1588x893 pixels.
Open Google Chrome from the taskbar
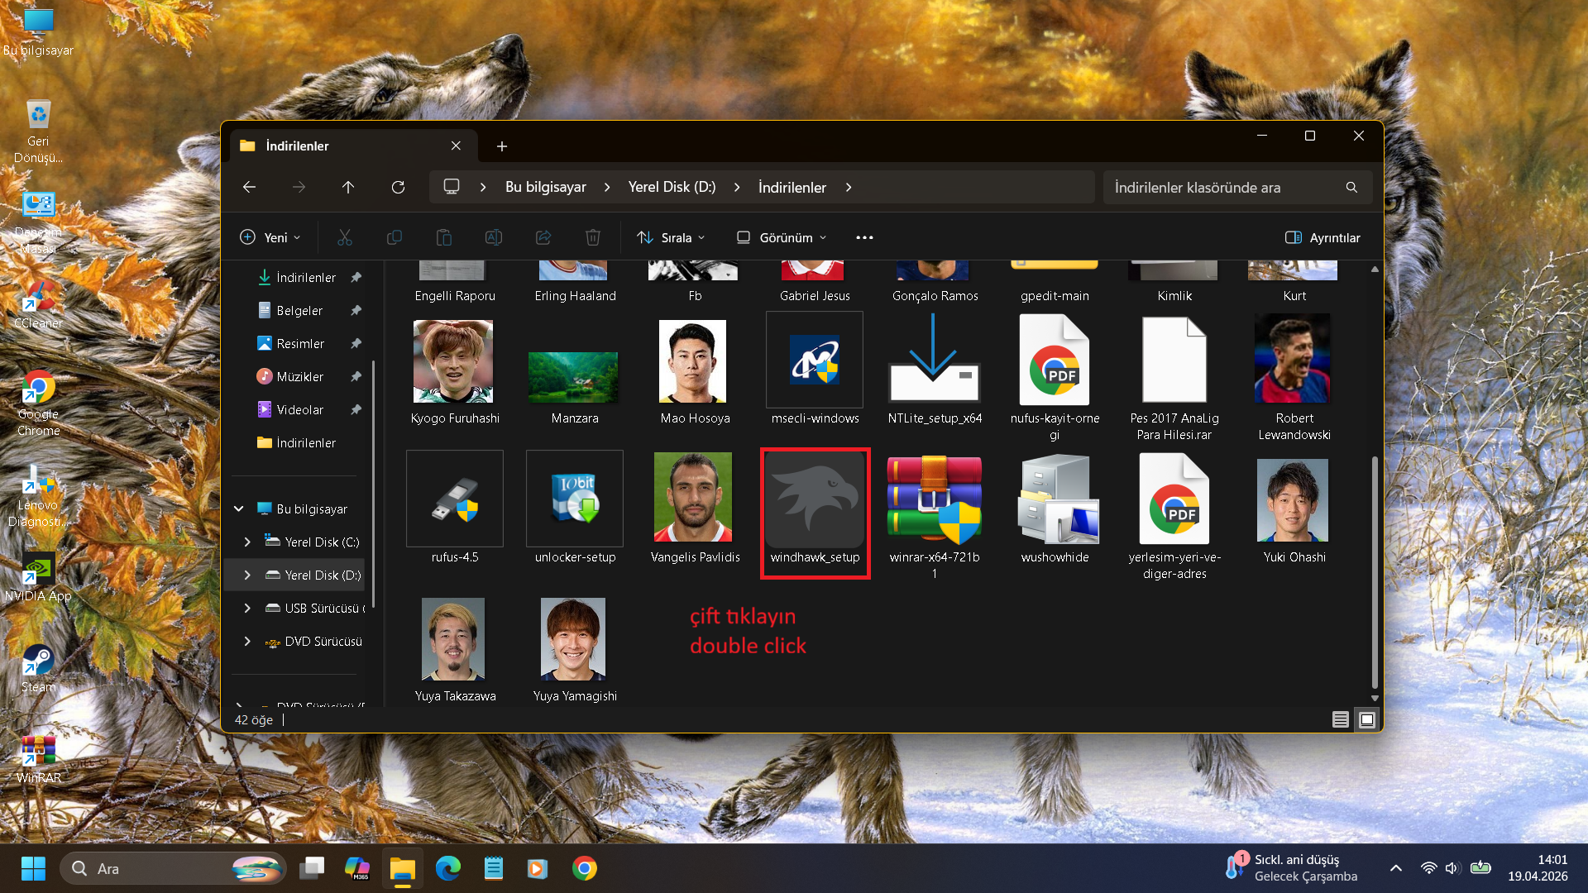[585, 868]
